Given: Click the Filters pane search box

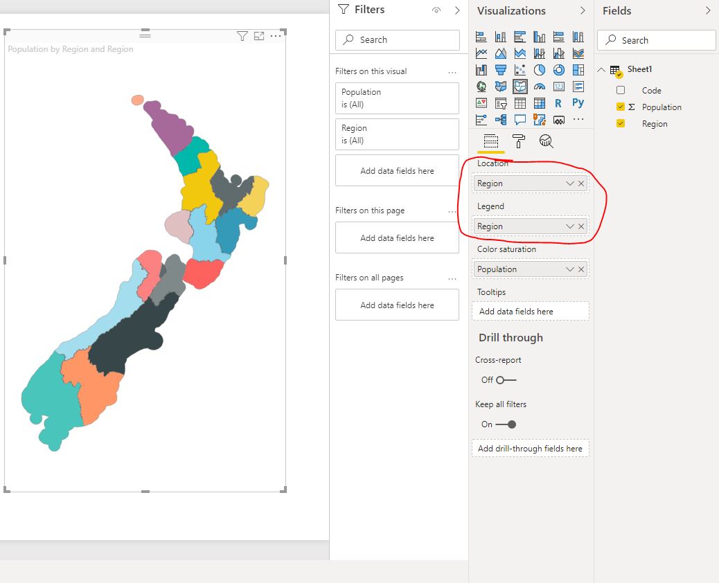Looking at the screenshot, I should point(397,40).
